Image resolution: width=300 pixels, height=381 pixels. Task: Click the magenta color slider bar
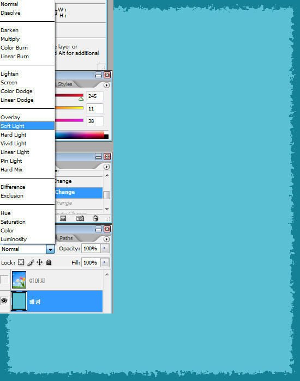(x=69, y=120)
